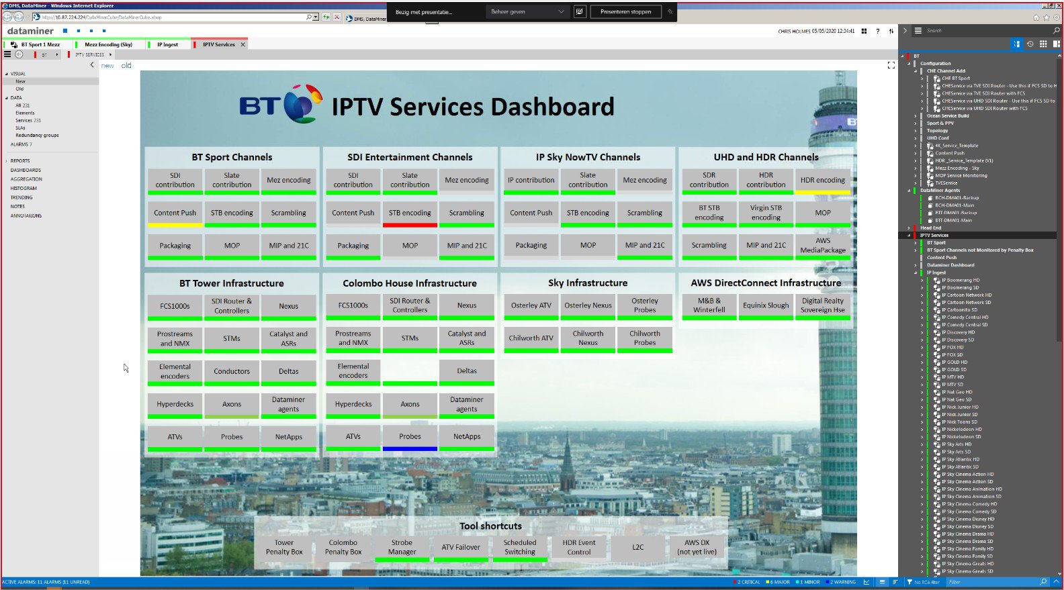
Task: Open the hamburger menu beside the Search box
Action: [x=918, y=30]
